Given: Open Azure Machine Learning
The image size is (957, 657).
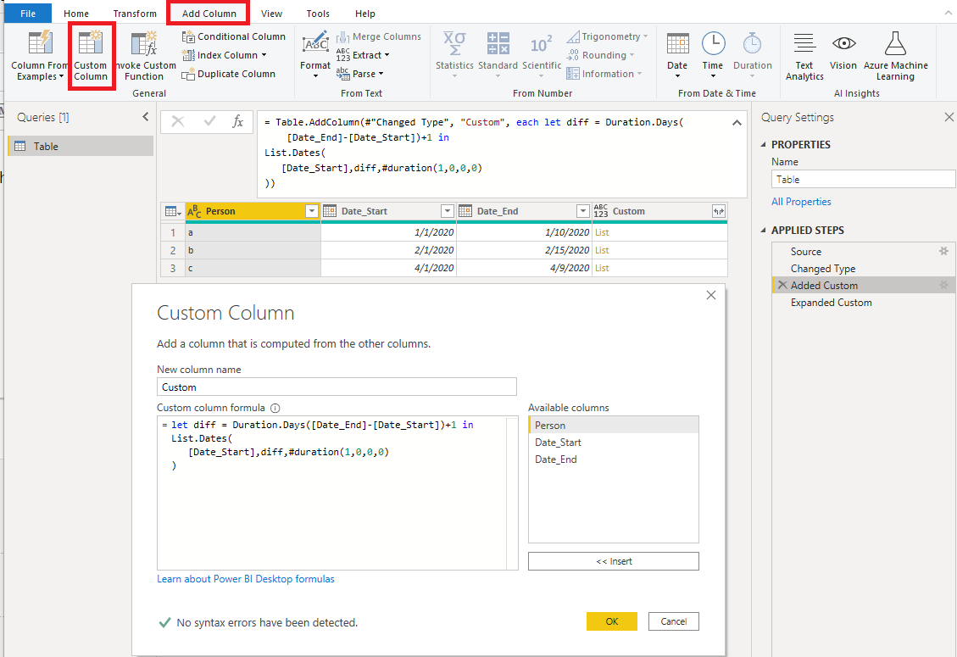Looking at the screenshot, I should (895, 56).
